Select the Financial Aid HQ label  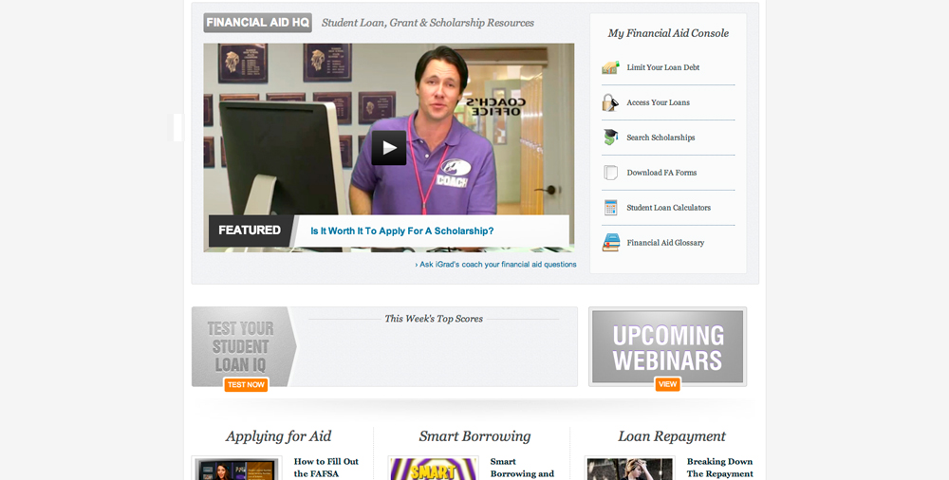pyautogui.click(x=257, y=23)
